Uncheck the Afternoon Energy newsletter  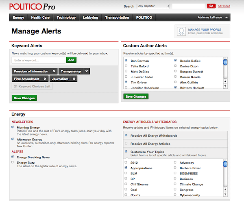(x=13, y=139)
